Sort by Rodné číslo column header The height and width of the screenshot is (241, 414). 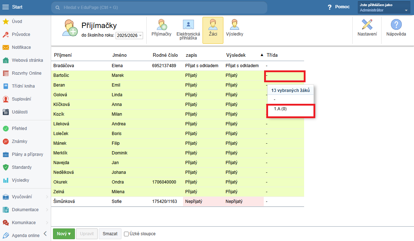165,55
